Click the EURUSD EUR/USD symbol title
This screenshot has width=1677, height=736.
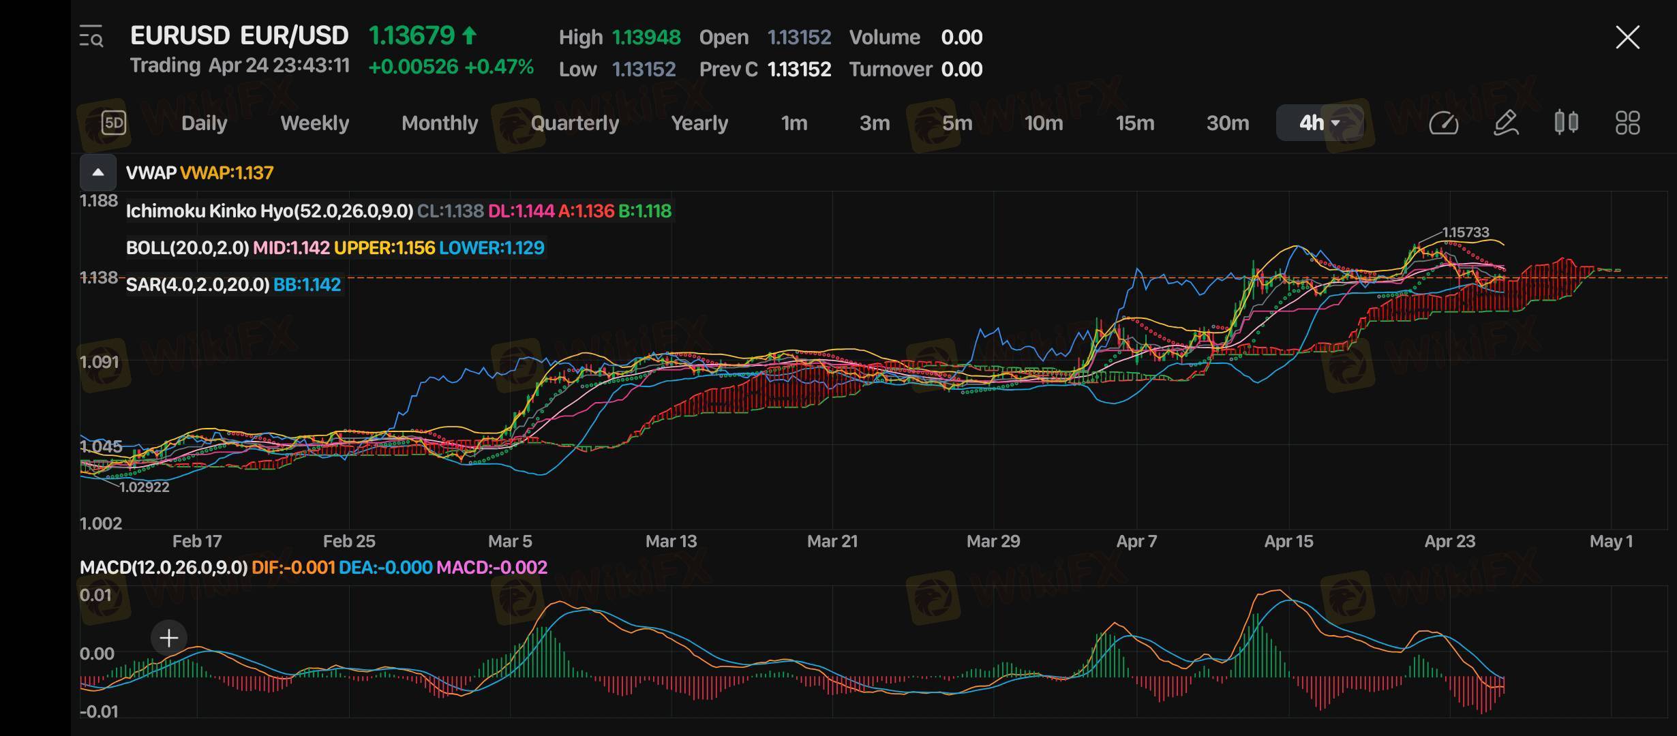coord(239,35)
